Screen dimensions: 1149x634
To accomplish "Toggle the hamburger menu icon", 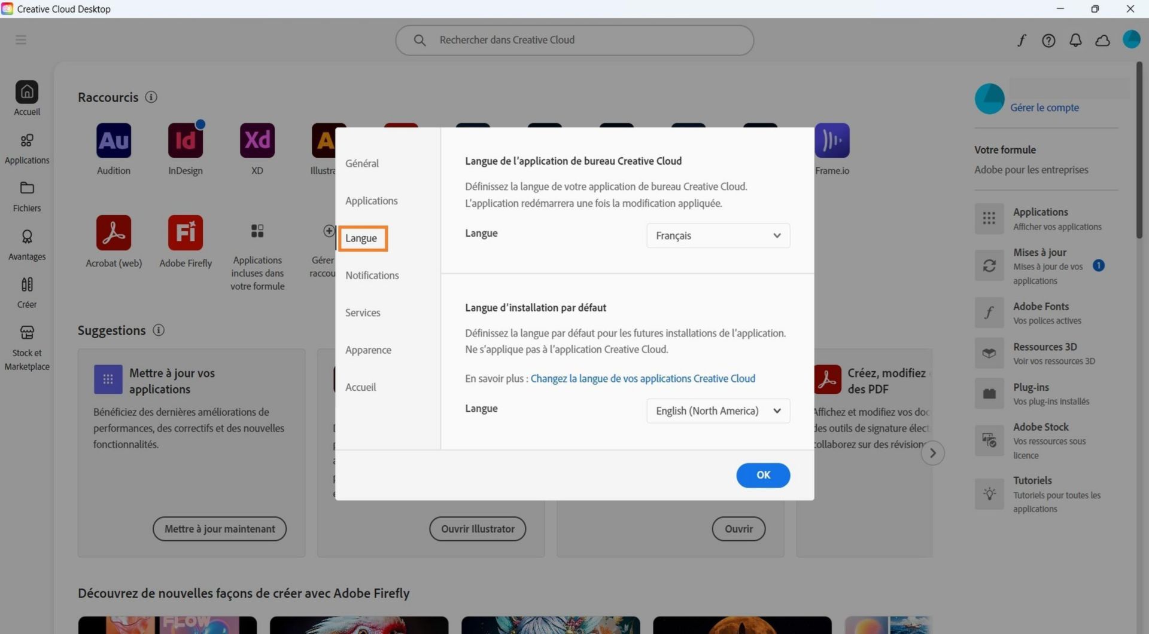I will coord(21,40).
